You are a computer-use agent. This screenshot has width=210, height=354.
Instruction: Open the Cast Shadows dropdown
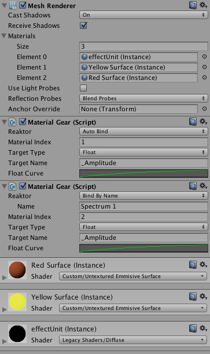[143, 15]
